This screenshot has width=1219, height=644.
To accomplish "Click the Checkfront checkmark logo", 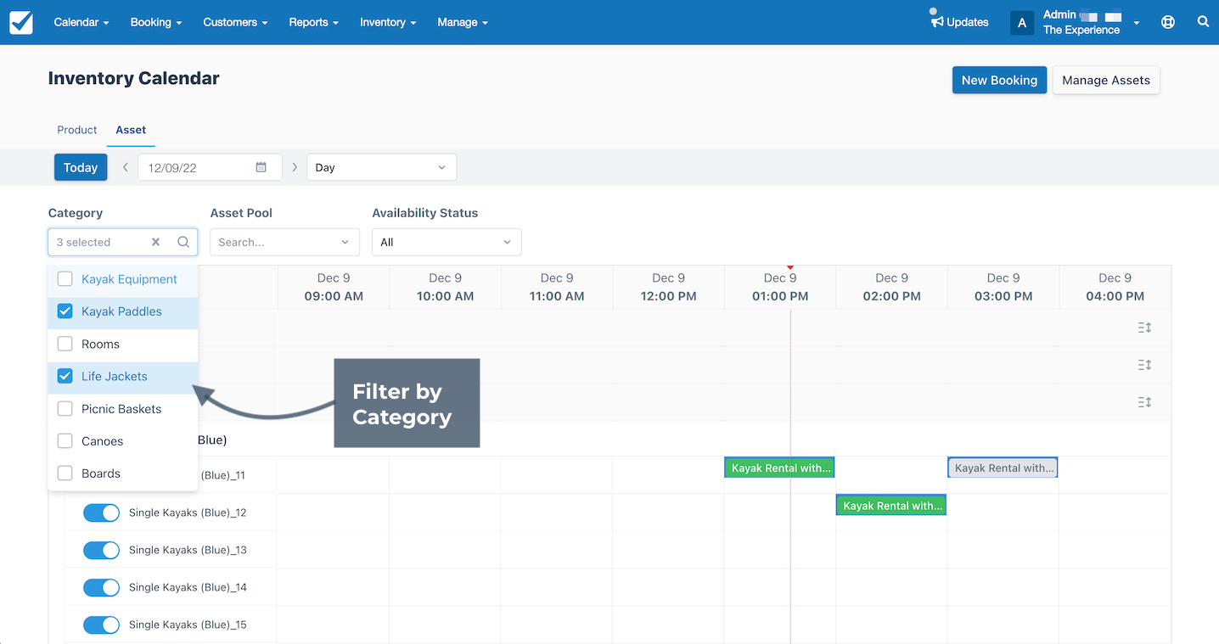I will pyautogui.click(x=21, y=22).
